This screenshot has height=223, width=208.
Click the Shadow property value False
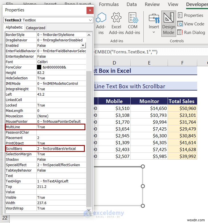(61, 159)
